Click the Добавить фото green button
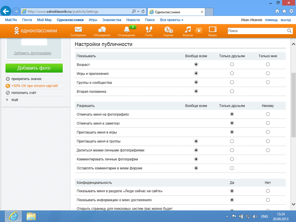 coord(34,68)
